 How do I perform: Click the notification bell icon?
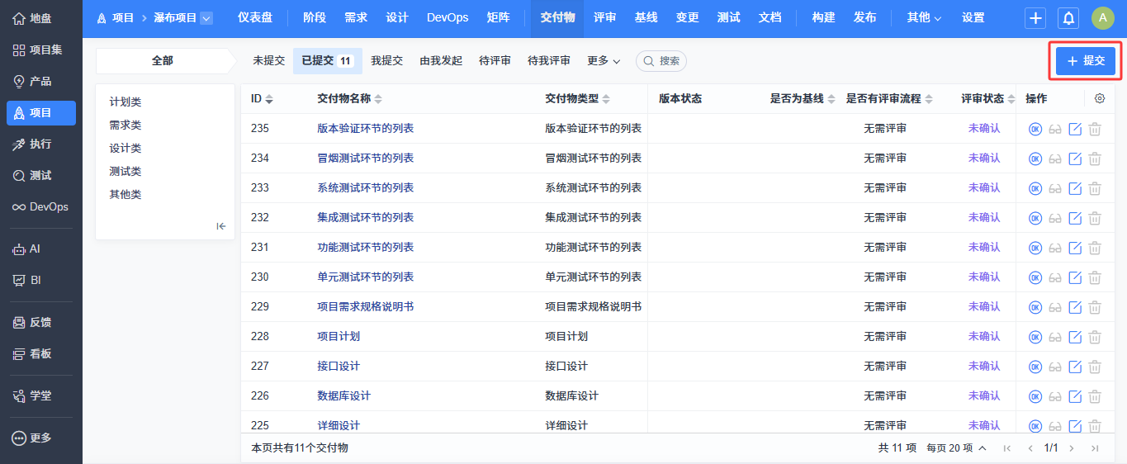[1068, 18]
